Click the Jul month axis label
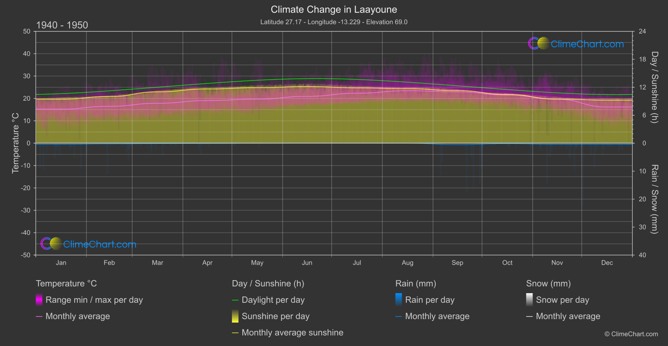The width and height of the screenshot is (668, 346). (357, 263)
